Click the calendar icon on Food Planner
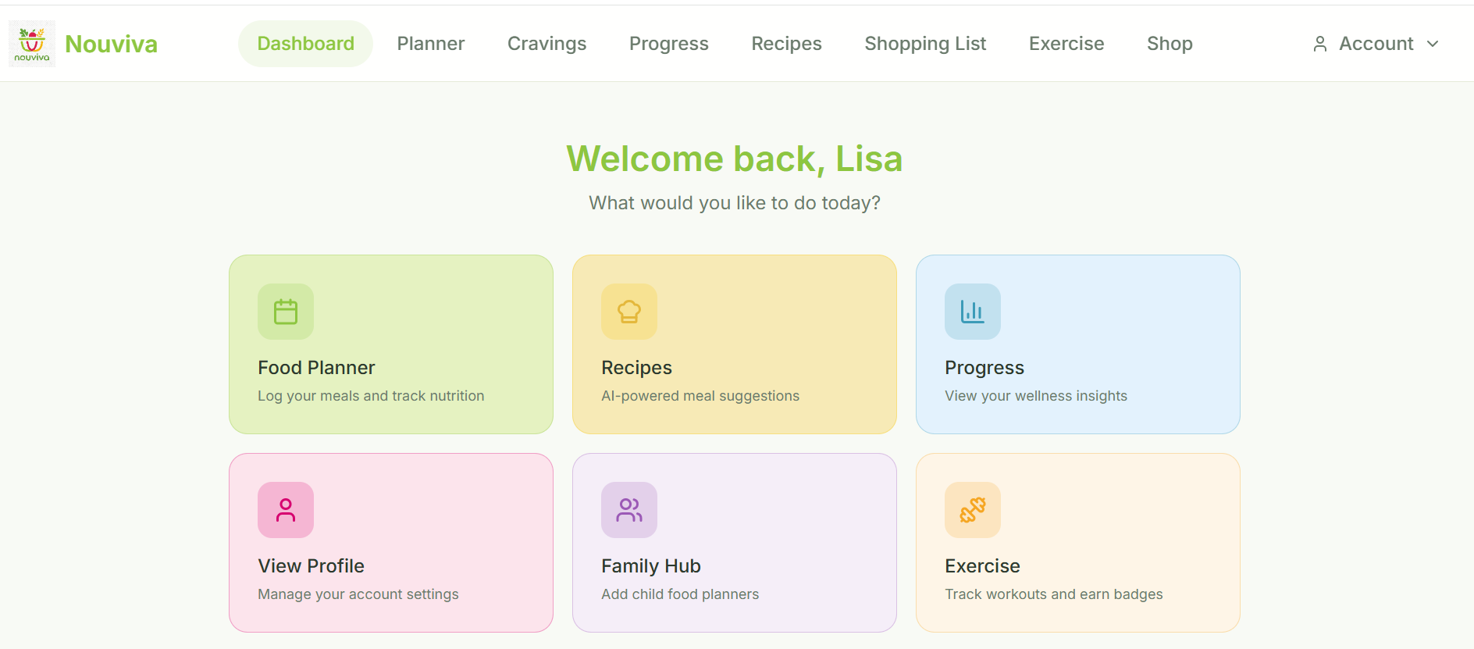The width and height of the screenshot is (1474, 649). (286, 312)
